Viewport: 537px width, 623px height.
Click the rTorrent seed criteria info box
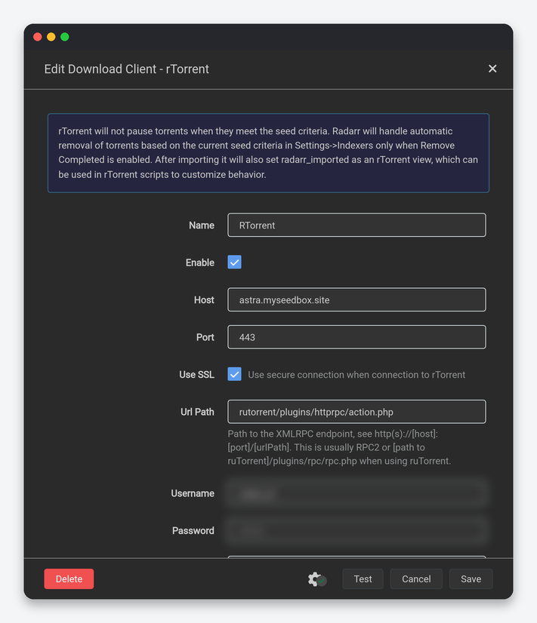click(269, 153)
